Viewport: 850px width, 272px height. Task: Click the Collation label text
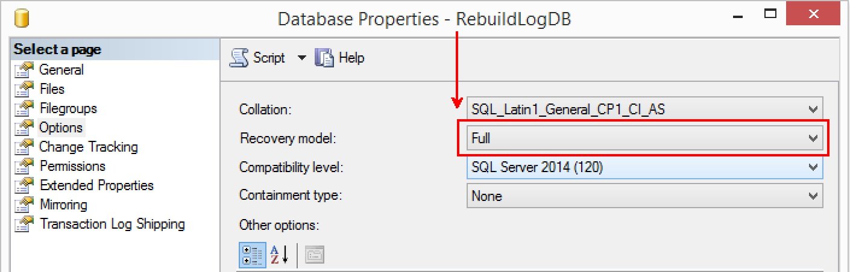click(265, 110)
